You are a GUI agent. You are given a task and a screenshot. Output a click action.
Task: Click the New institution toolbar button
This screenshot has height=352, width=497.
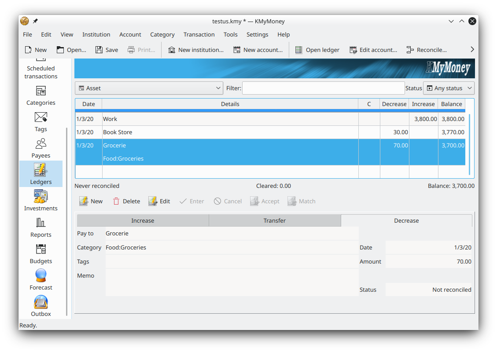[x=195, y=50]
